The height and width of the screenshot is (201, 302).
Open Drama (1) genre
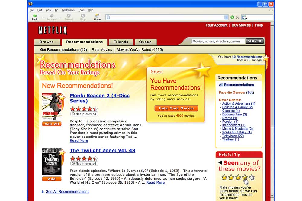point(230,118)
